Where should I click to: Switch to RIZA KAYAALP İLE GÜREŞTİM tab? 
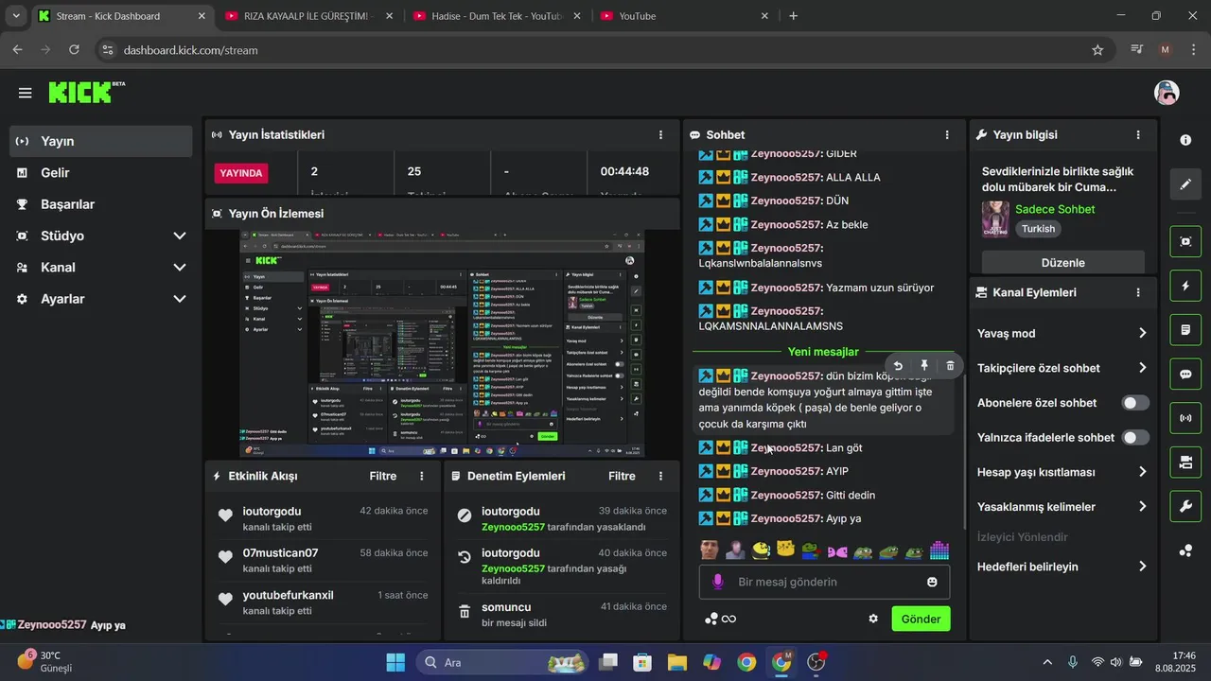point(309,16)
